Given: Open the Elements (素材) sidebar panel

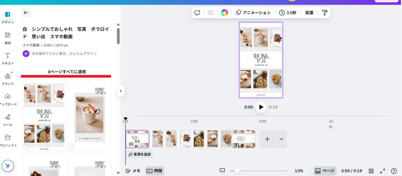Looking at the screenshot, I should [8, 38].
